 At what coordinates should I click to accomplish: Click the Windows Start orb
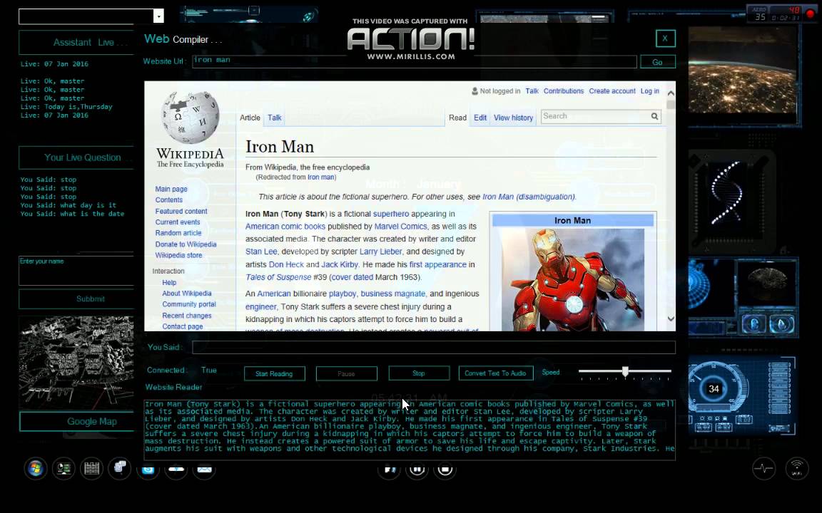point(35,468)
